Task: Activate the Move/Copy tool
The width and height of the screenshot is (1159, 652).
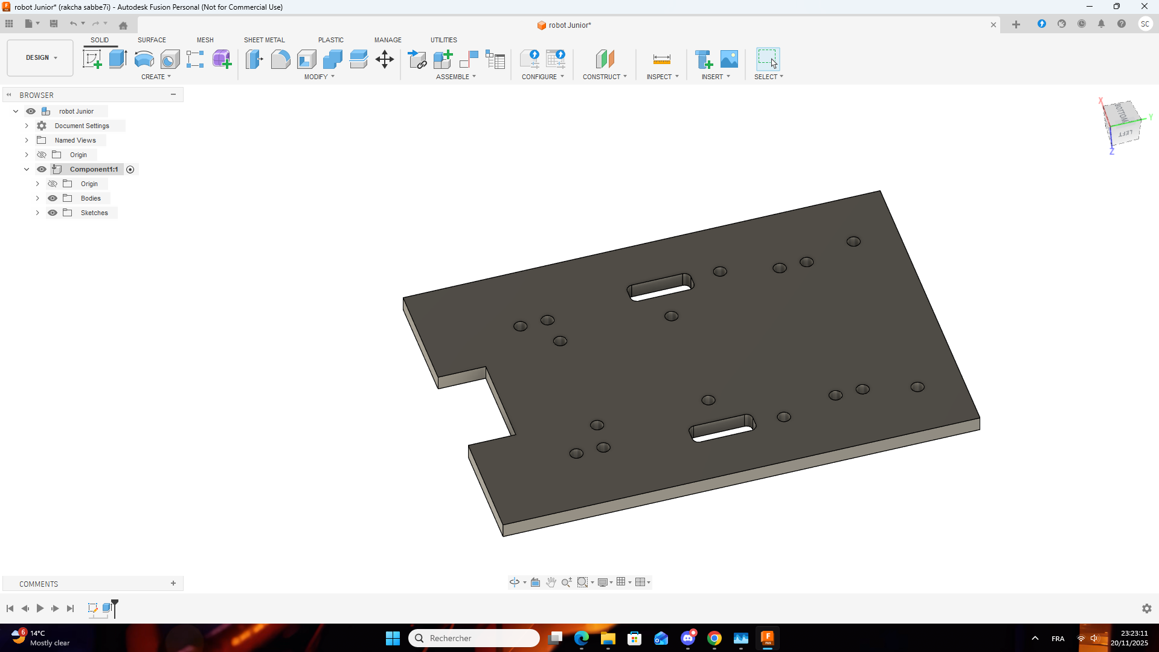Action: pyautogui.click(x=385, y=59)
